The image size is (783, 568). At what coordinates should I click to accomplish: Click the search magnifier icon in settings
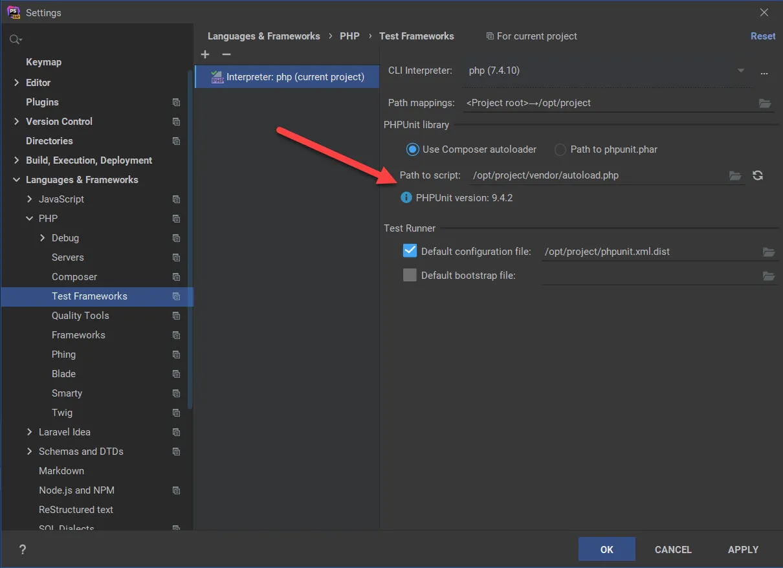pos(16,39)
